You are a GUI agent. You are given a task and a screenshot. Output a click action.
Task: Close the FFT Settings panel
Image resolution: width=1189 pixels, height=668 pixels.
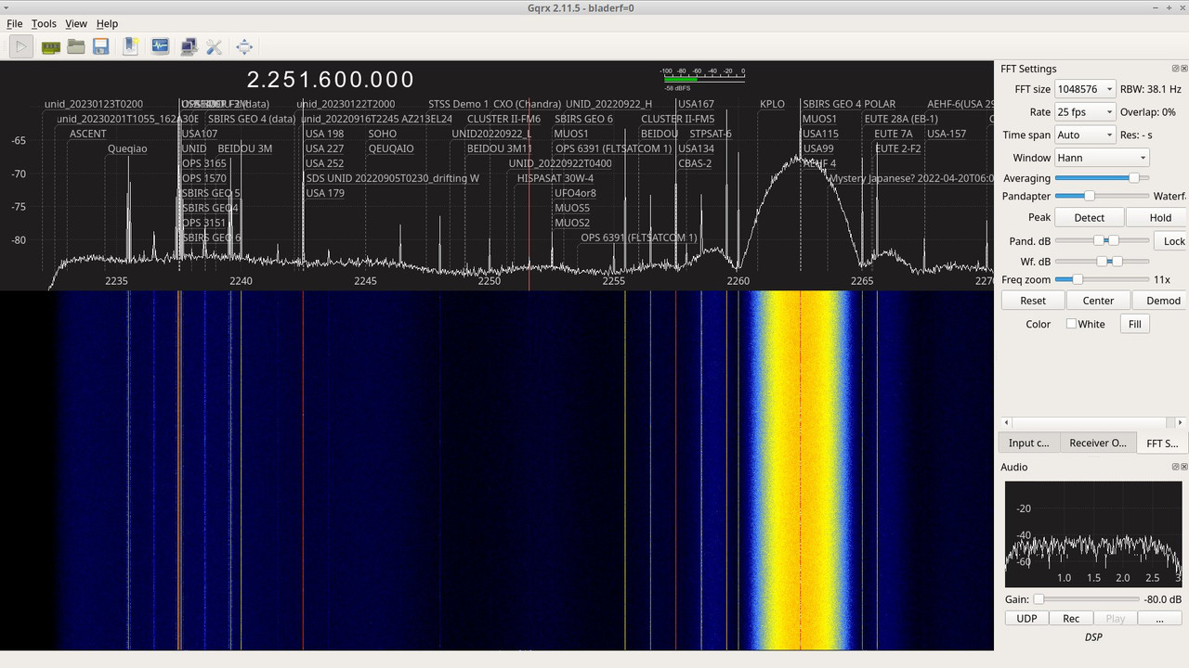point(1183,69)
